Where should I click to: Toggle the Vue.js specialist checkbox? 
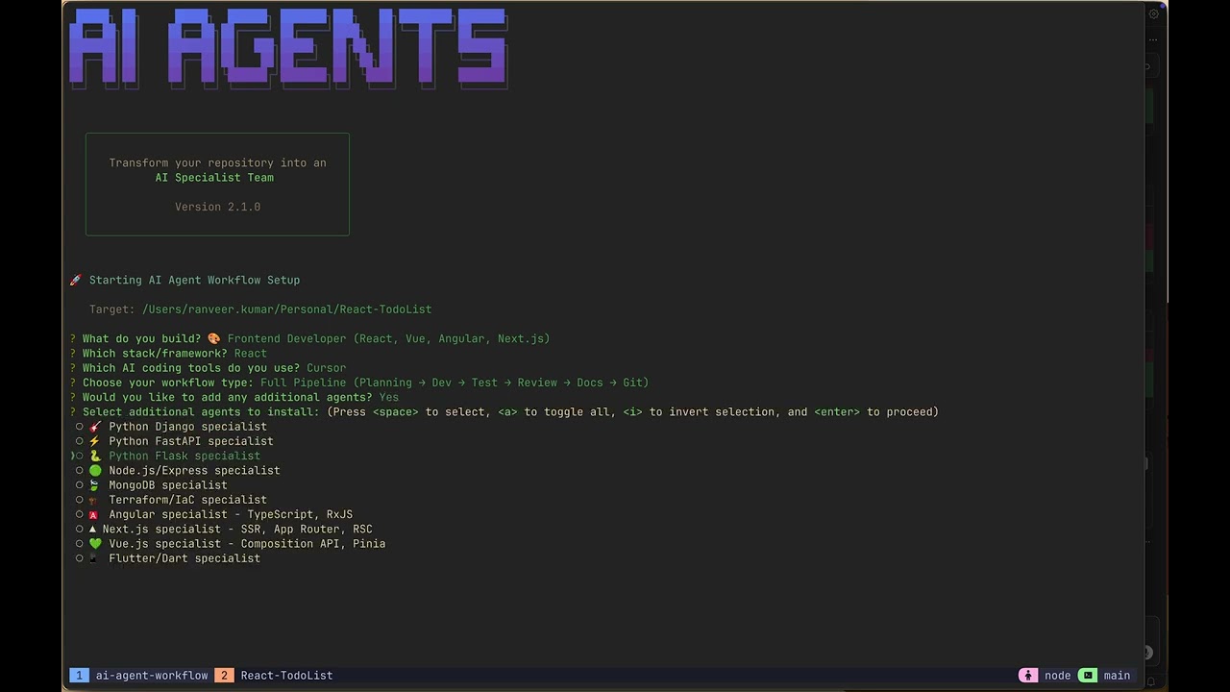(x=80, y=544)
